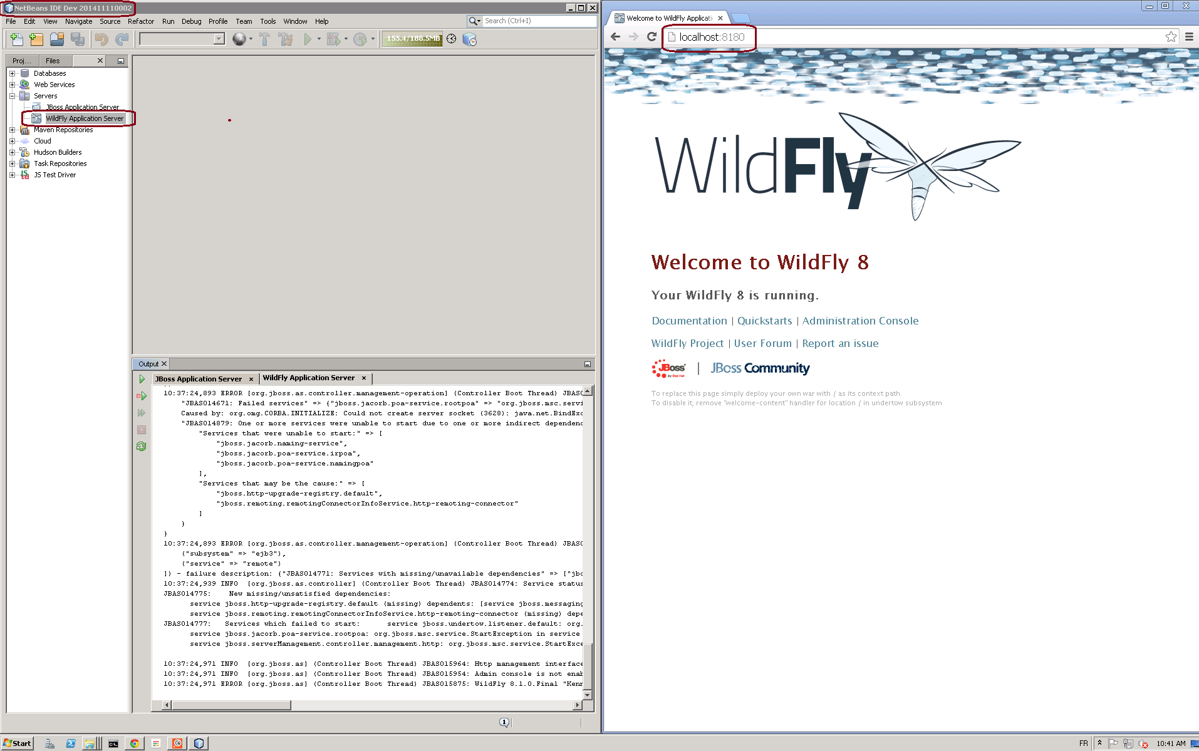Image resolution: width=1199 pixels, height=751 pixels.
Task: Open the File menu
Action: point(11,21)
